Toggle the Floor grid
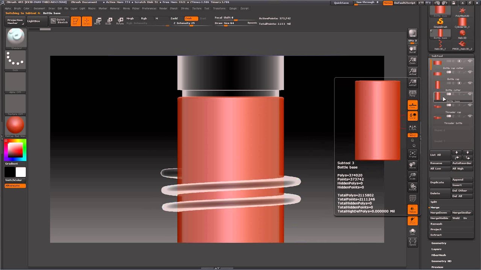Screen dimensions: 481x270 (413, 105)
